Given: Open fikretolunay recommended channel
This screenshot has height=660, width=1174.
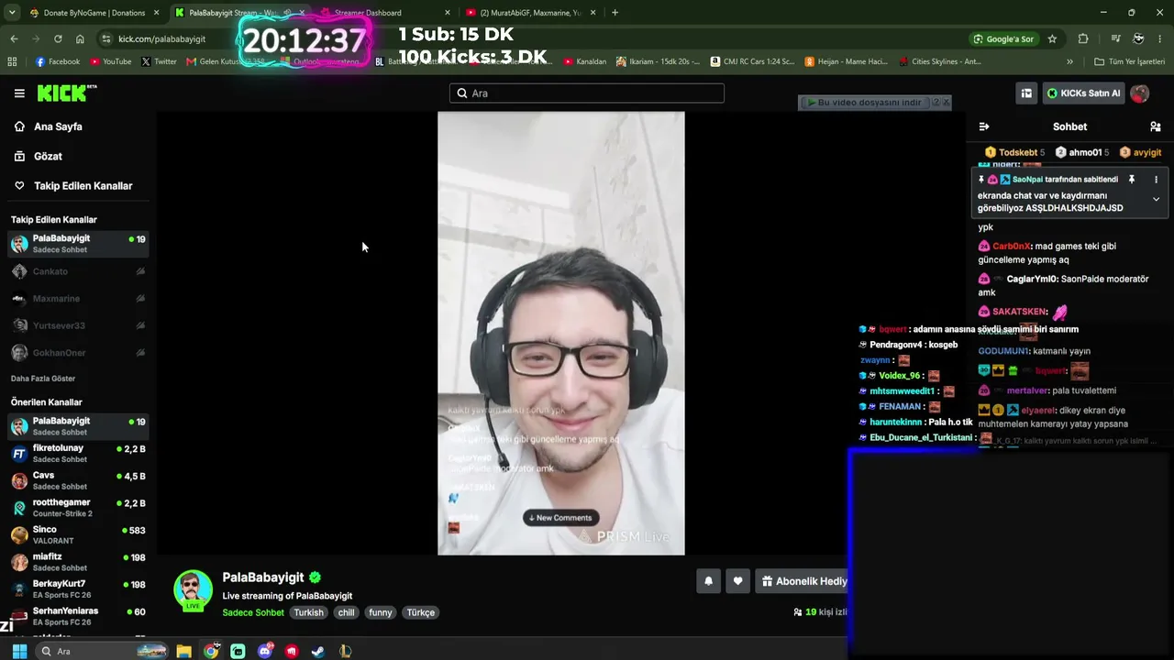Looking at the screenshot, I should pyautogui.click(x=78, y=454).
